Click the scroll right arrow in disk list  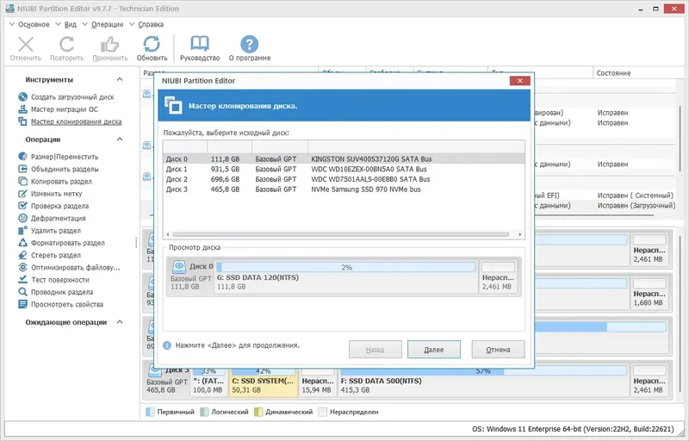coord(520,234)
